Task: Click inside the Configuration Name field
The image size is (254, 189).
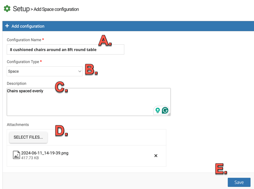Action: (65, 50)
